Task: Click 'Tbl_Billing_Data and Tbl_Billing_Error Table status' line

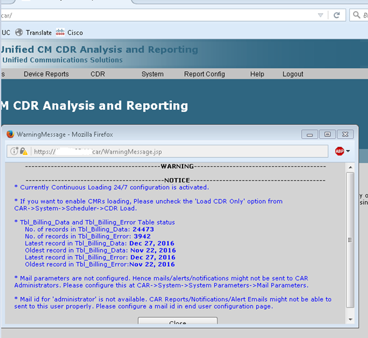Action: 94,222
